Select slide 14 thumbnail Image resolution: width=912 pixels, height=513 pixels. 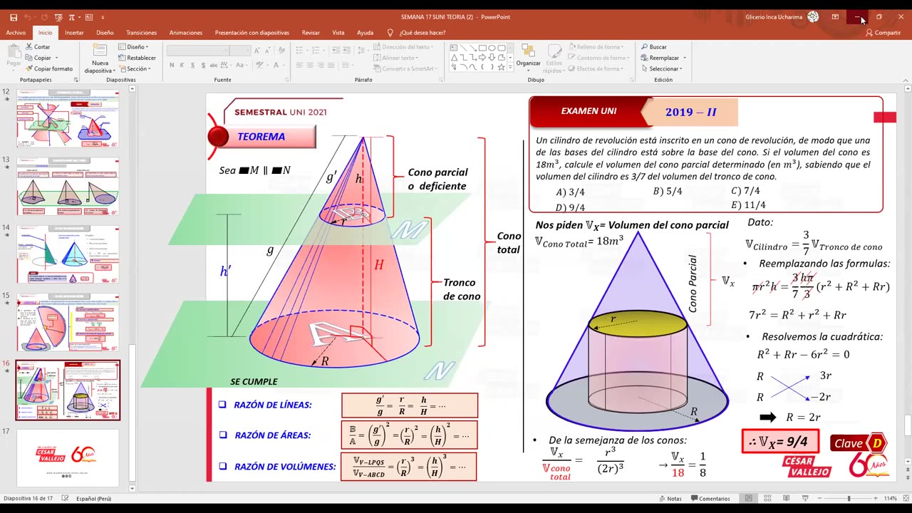(x=68, y=254)
